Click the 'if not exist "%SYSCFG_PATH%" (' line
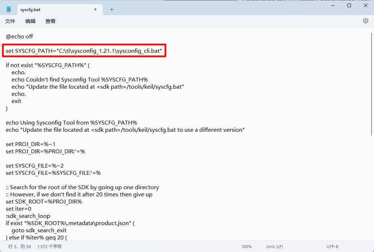This screenshot has height=252, width=374. click(x=48, y=65)
